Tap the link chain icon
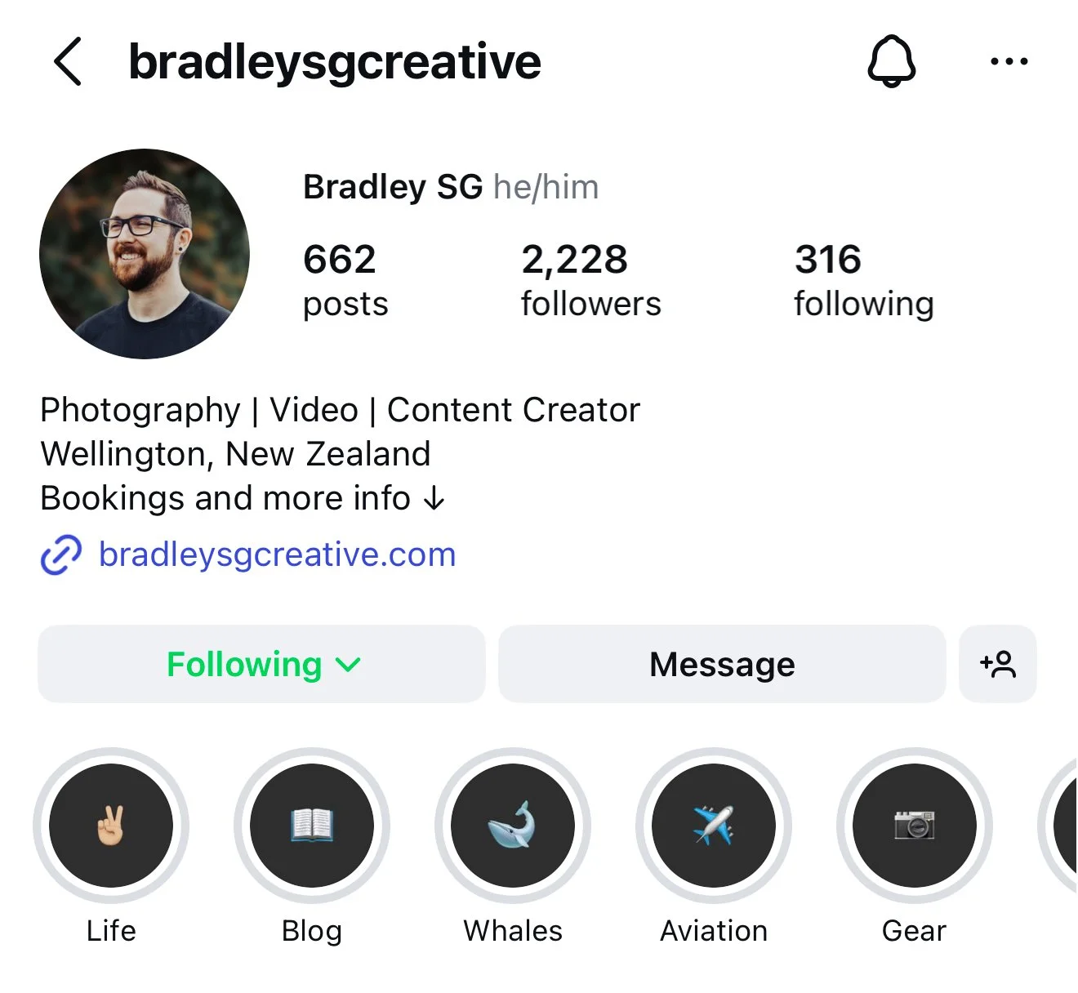The height and width of the screenshot is (993, 1078). point(61,555)
